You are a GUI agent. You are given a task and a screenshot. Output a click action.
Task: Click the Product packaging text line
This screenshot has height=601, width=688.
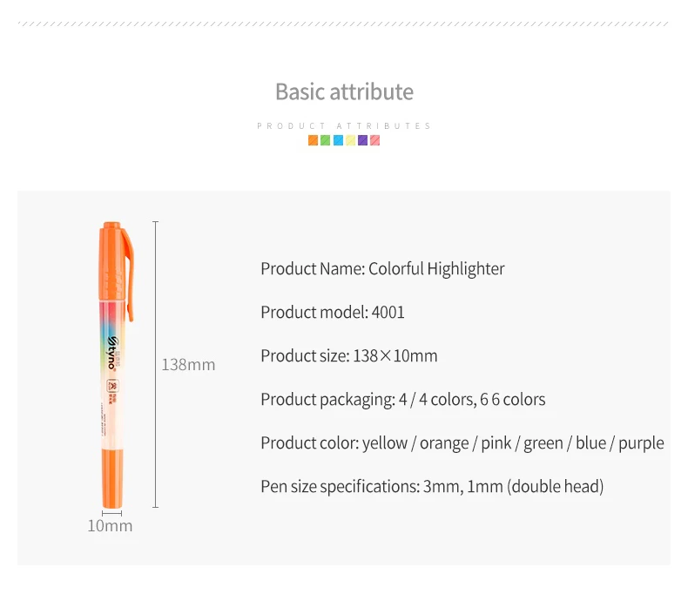pos(403,400)
